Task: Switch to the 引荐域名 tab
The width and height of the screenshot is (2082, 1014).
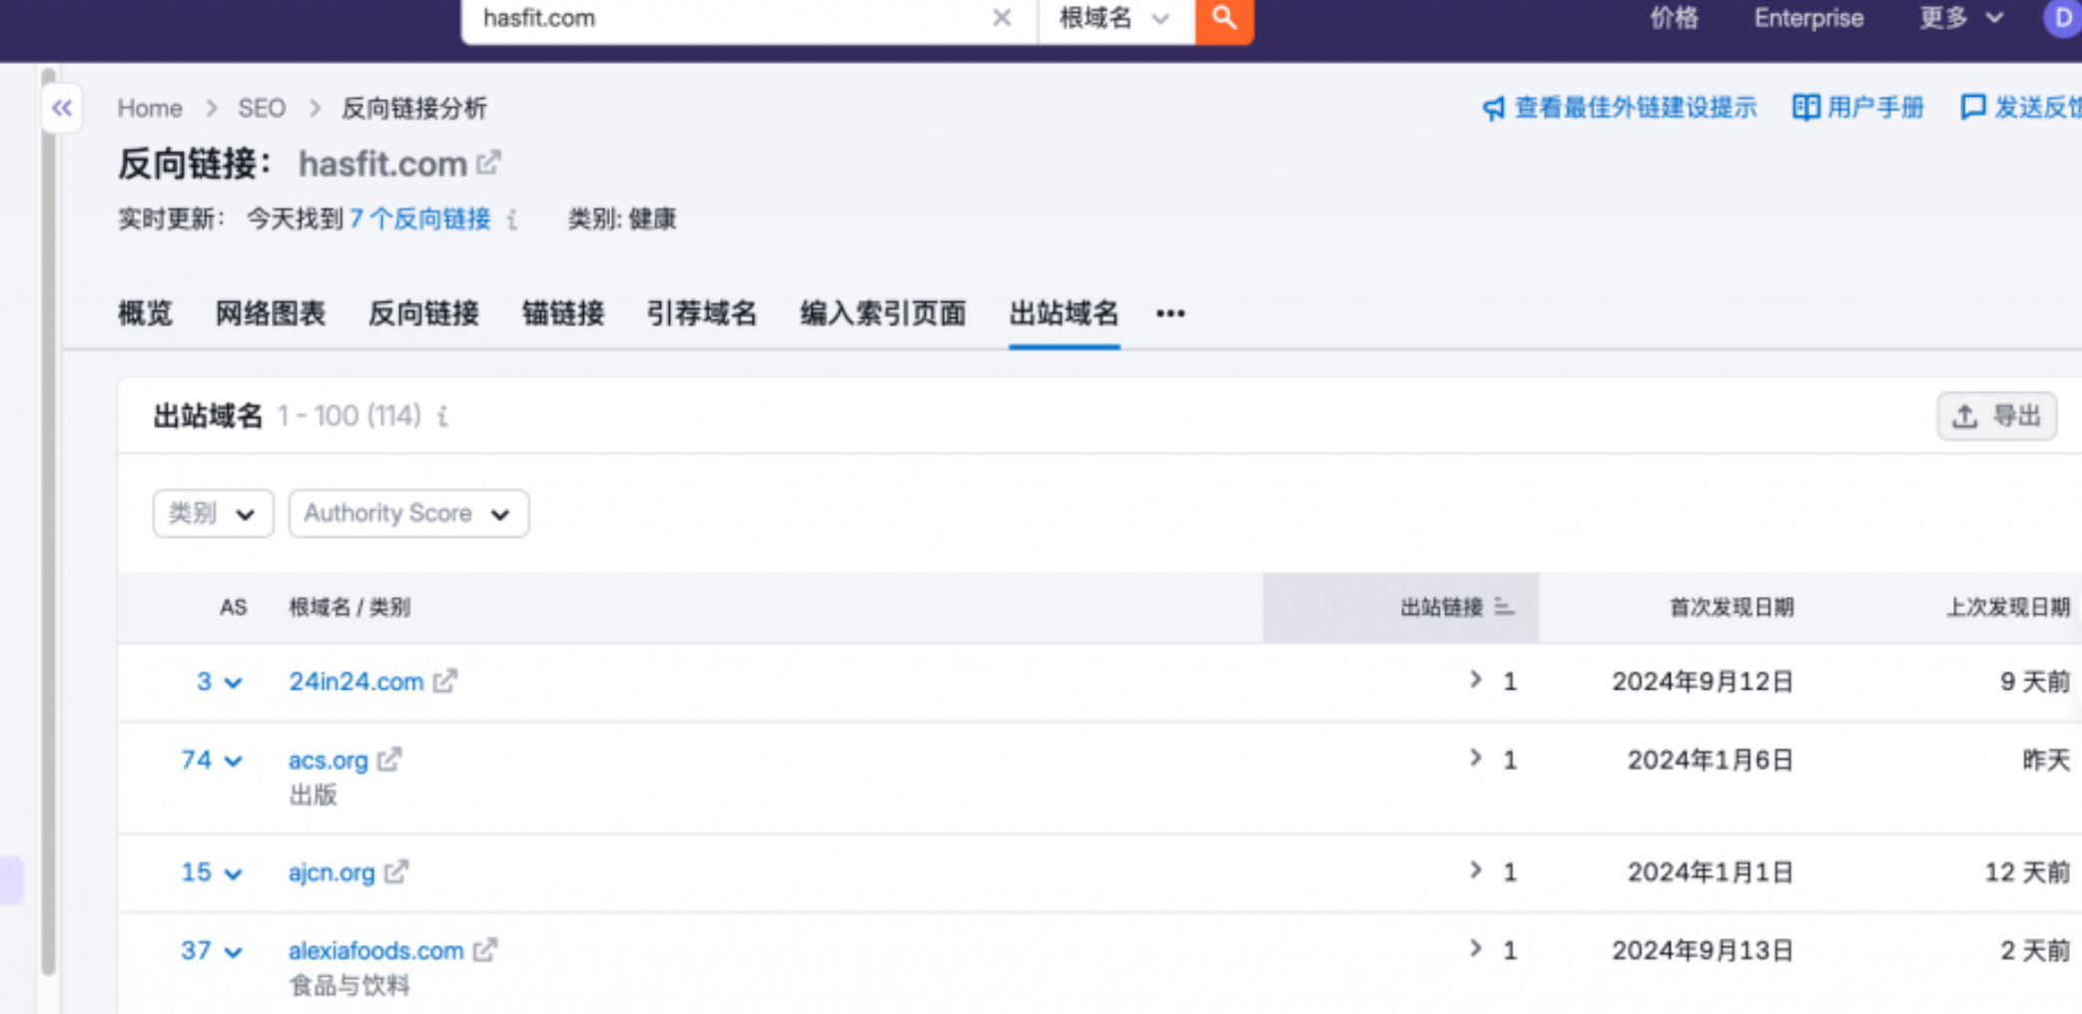Action: 701,313
